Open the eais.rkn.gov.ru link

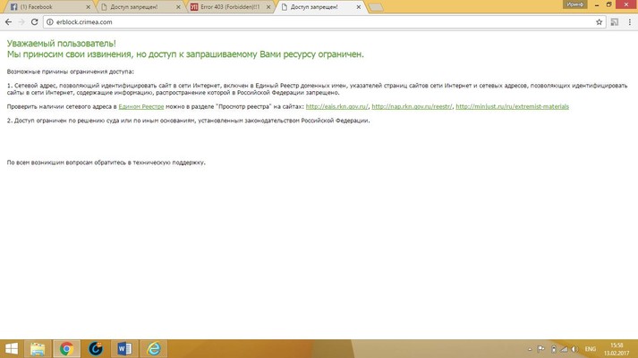(336, 107)
